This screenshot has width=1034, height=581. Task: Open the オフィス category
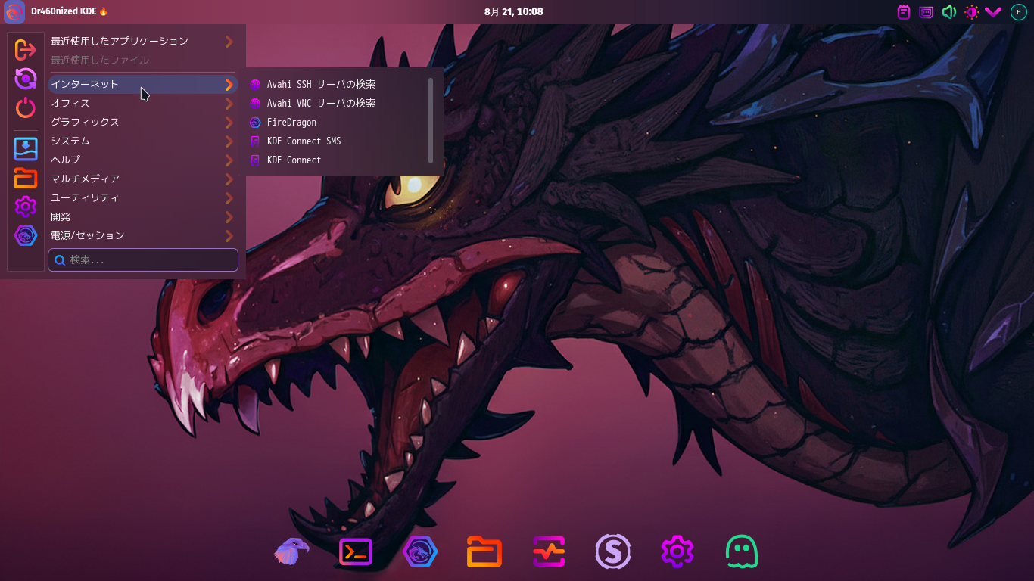[143, 103]
